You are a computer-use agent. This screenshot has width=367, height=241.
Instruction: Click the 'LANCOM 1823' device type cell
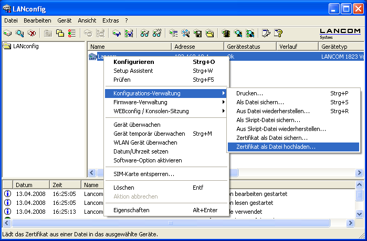click(x=342, y=57)
